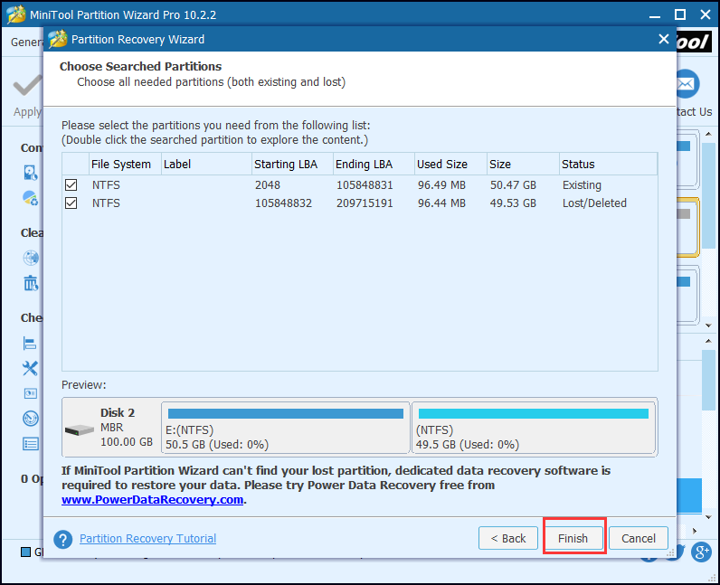Screen dimensions: 720x585
Task: Click the Disk 2 MBR 100.00 GB label
Action: [127, 428]
